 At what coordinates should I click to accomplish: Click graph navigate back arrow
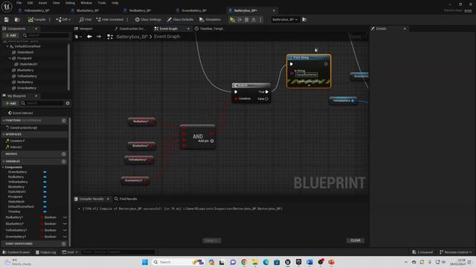pos(89,36)
